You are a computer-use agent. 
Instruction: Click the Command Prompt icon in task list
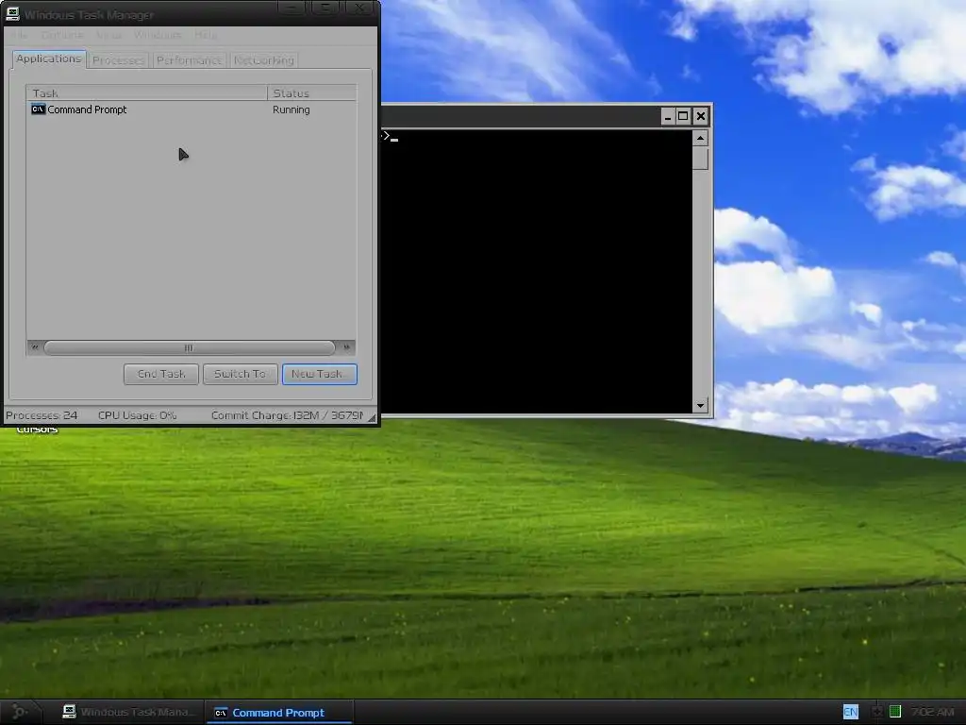click(x=38, y=110)
